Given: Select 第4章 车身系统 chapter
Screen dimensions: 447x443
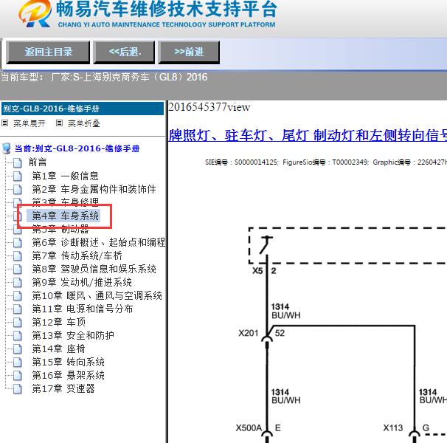Looking at the screenshot, I should tap(66, 216).
